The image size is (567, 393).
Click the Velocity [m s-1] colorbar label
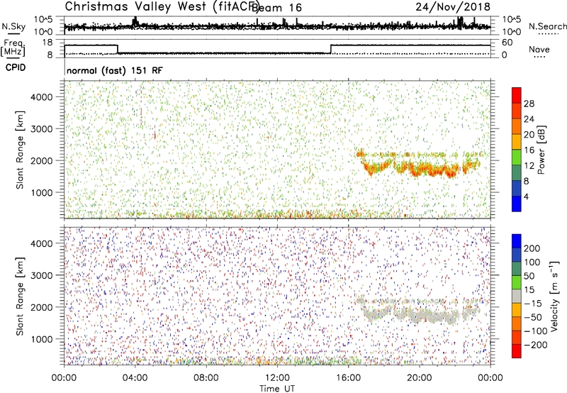(x=554, y=295)
